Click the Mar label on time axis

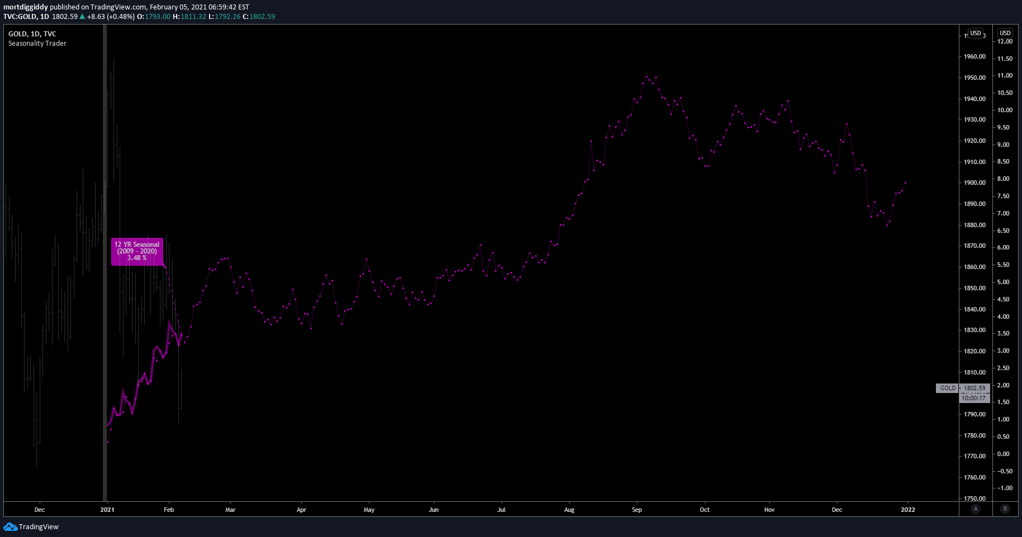230,510
